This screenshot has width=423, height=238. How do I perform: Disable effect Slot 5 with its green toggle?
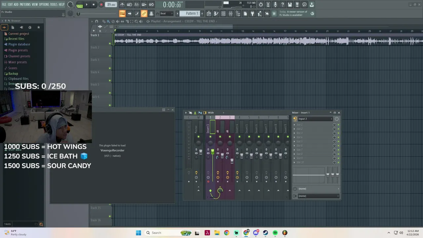pyautogui.click(x=338, y=141)
